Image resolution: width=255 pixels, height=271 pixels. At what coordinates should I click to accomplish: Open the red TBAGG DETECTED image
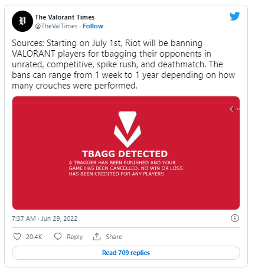(126, 153)
